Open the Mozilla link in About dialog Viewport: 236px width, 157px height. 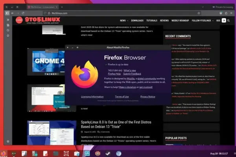point(131,78)
